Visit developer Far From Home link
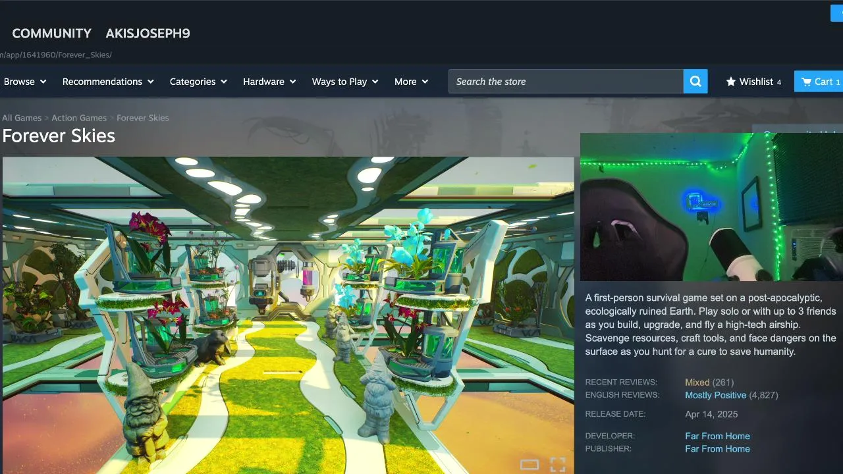This screenshot has width=843, height=474. click(717, 436)
